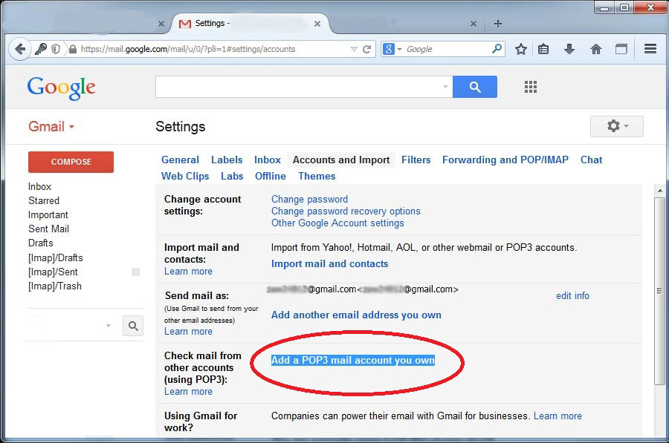This screenshot has height=443, width=669.
Task: Click the browser back arrow button
Action: (x=19, y=50)
